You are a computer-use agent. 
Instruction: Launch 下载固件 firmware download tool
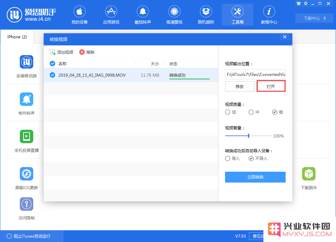coord(308,178)
